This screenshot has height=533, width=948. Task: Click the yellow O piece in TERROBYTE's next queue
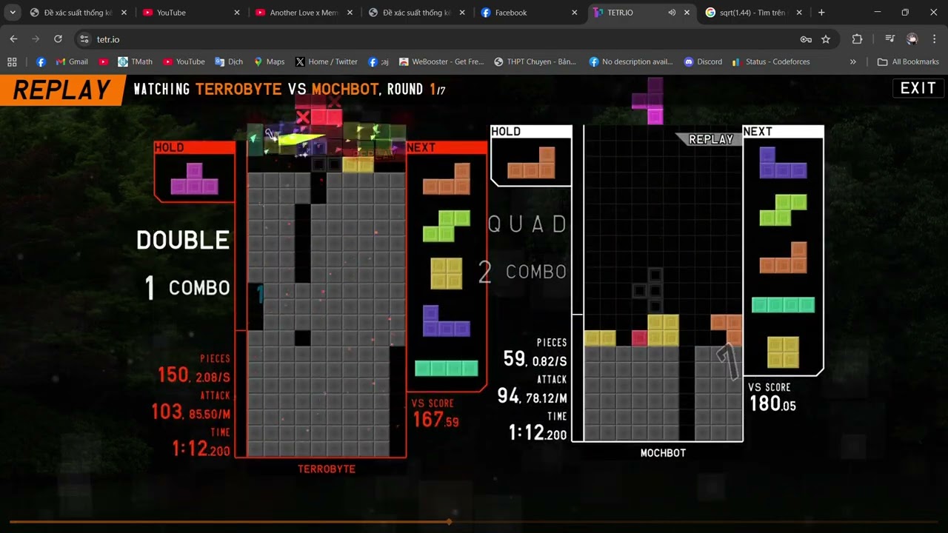click(447, 273)
